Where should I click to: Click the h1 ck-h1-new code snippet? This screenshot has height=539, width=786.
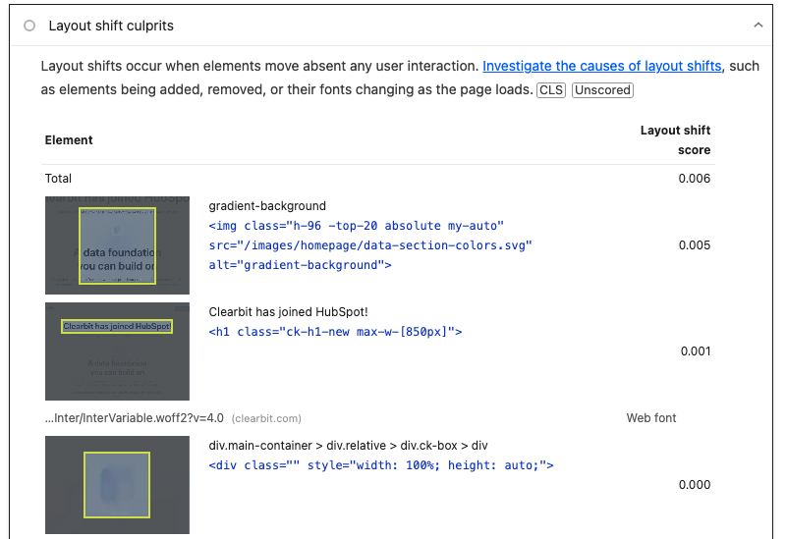click(x=335, y=332)
